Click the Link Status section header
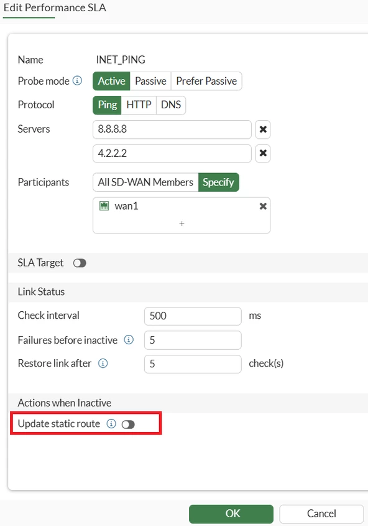 (x=41, y=292)
